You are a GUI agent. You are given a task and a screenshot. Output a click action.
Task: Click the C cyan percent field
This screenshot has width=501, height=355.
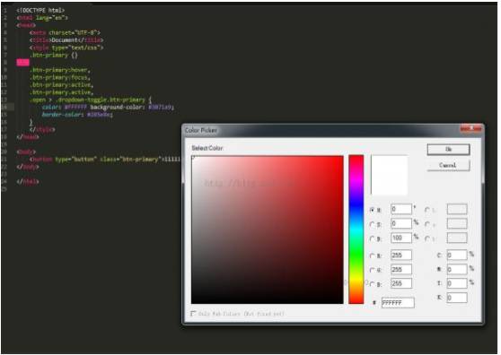pos(457,255)
